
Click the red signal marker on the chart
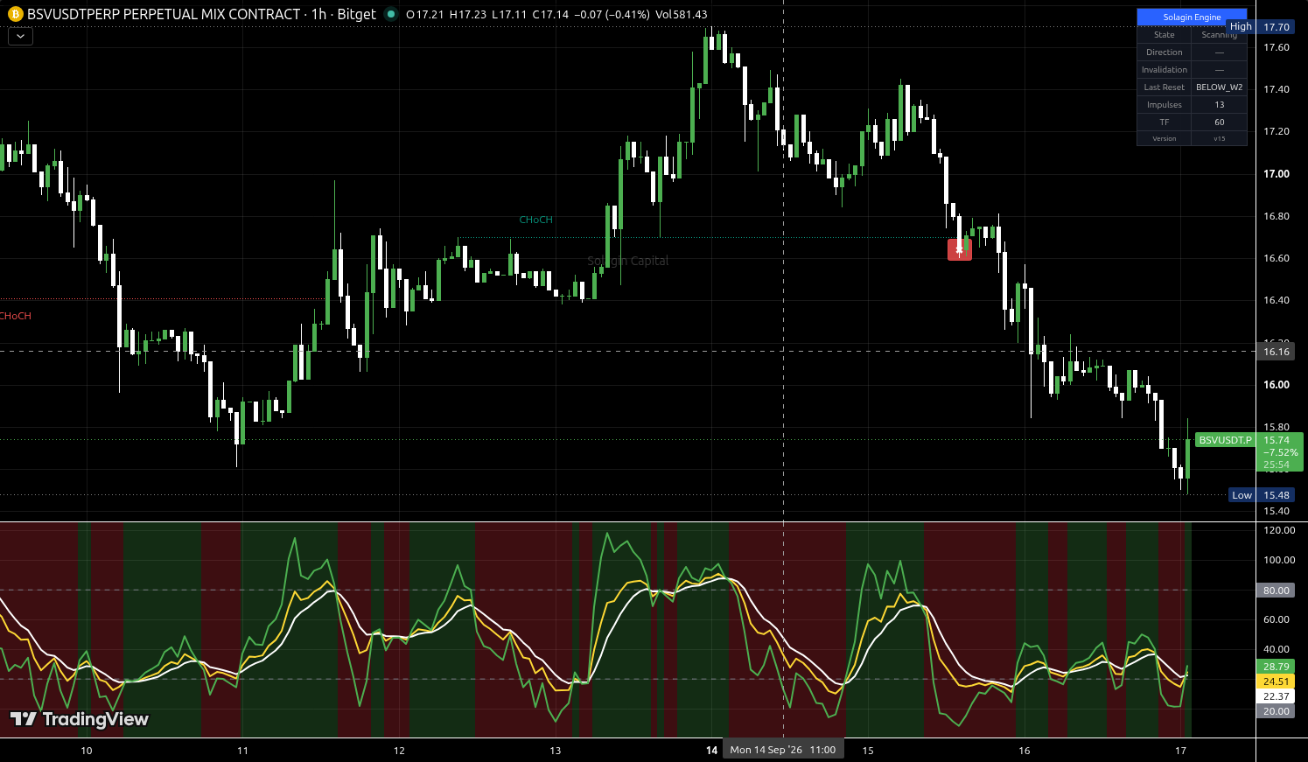pos(960,250)
